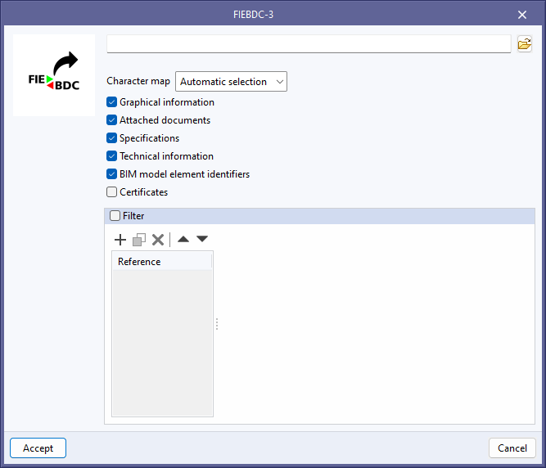The width and height of the screenshot is (546, 468).
Task: Close the FIEBDC-3 dialog window
Action: pyautogui.click(x=522, y=15)
